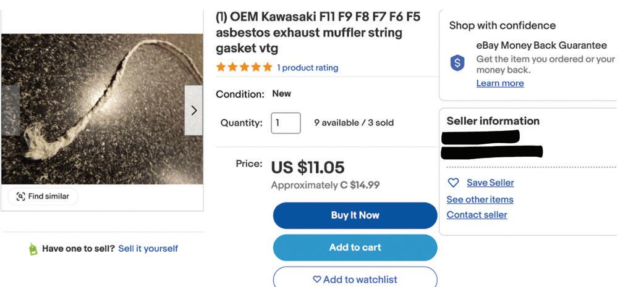Image resolution: width=623 pixels, height=287 pixels.
Task: Add this item to your watchlist
Action: 355,279
